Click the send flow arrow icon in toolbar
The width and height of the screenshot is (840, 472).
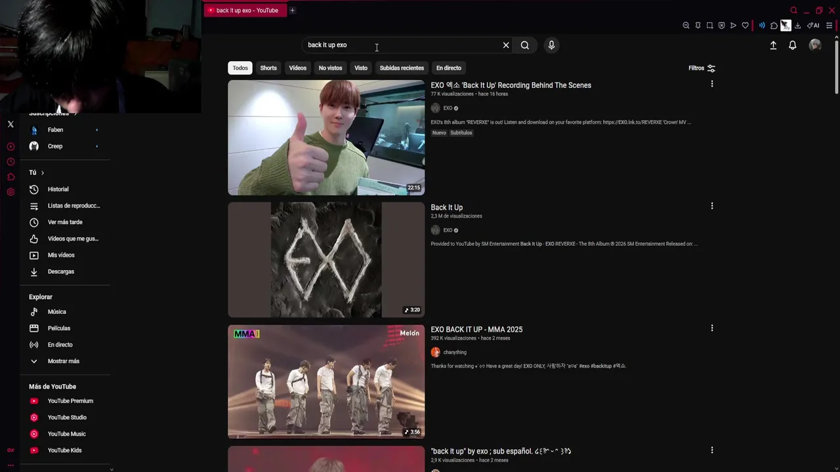pos(733,26)
